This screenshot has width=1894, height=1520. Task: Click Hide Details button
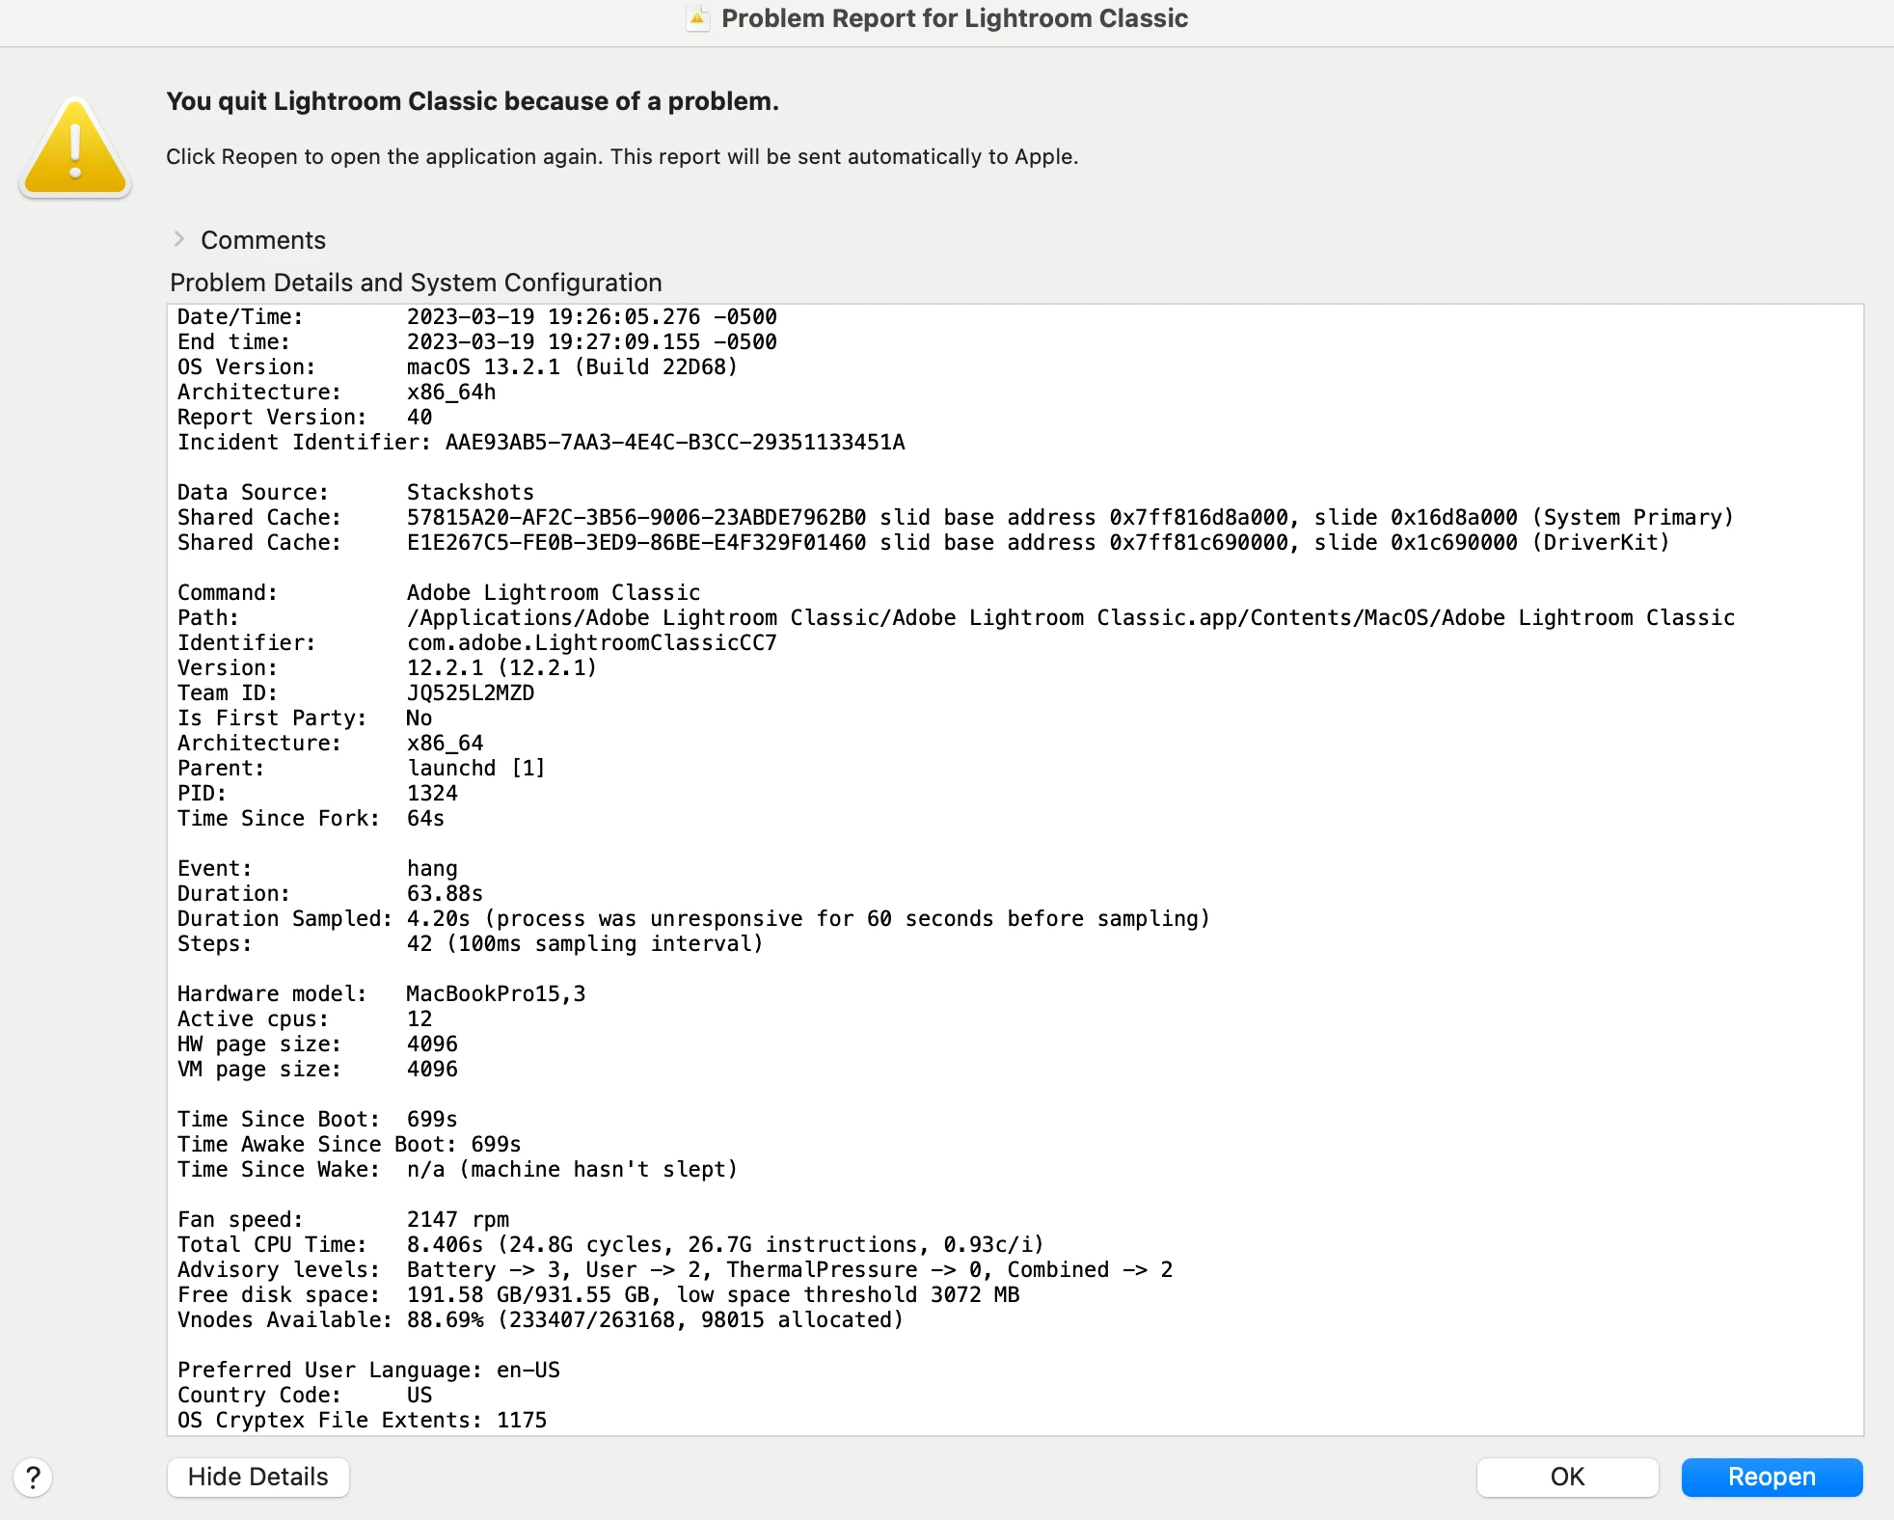[257, 1477]
